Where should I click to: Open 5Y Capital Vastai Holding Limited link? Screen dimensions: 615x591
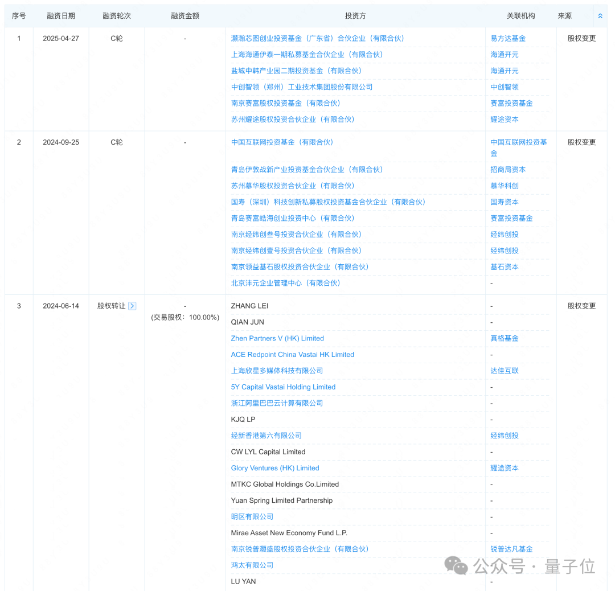point(283,387)
